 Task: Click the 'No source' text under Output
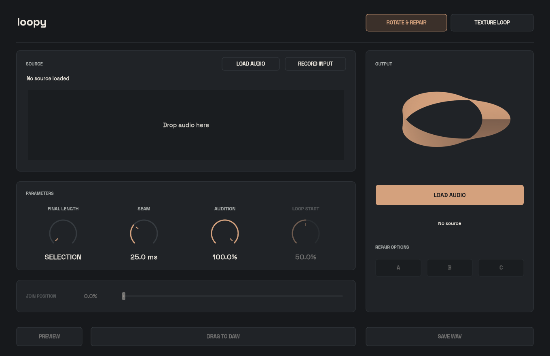click(x=450, y=223)
